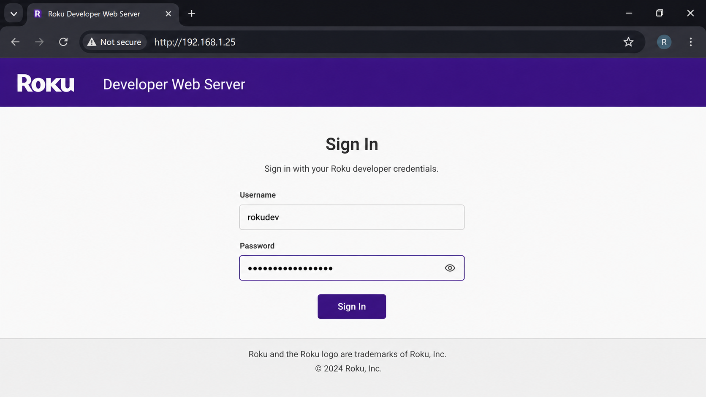Click the © 2024 Roku, Inc. text
This screenshot has width=706, height=397.
pos(348,368)
